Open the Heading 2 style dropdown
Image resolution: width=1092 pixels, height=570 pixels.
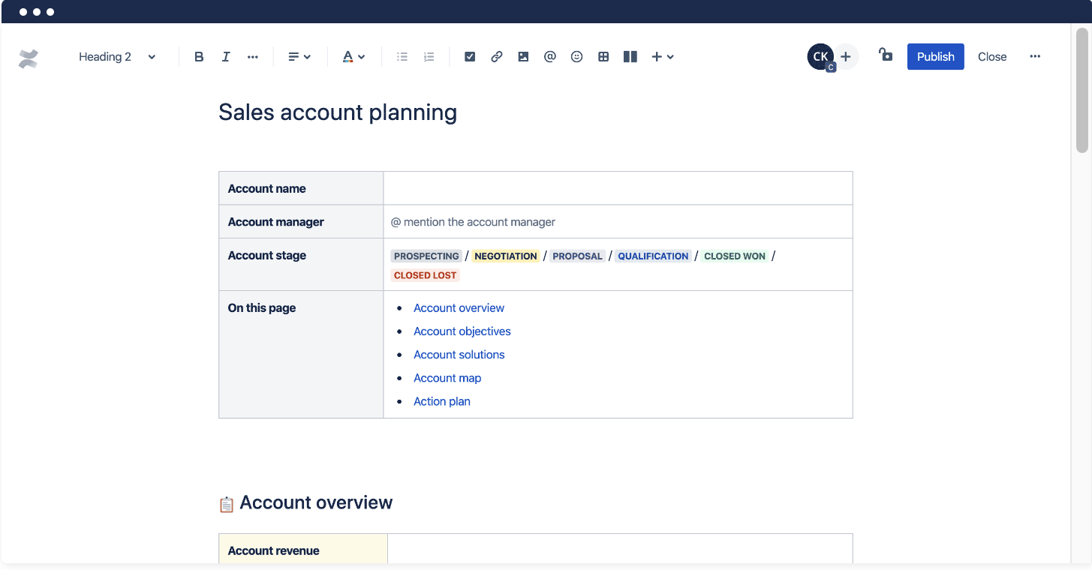click(116, 56)
